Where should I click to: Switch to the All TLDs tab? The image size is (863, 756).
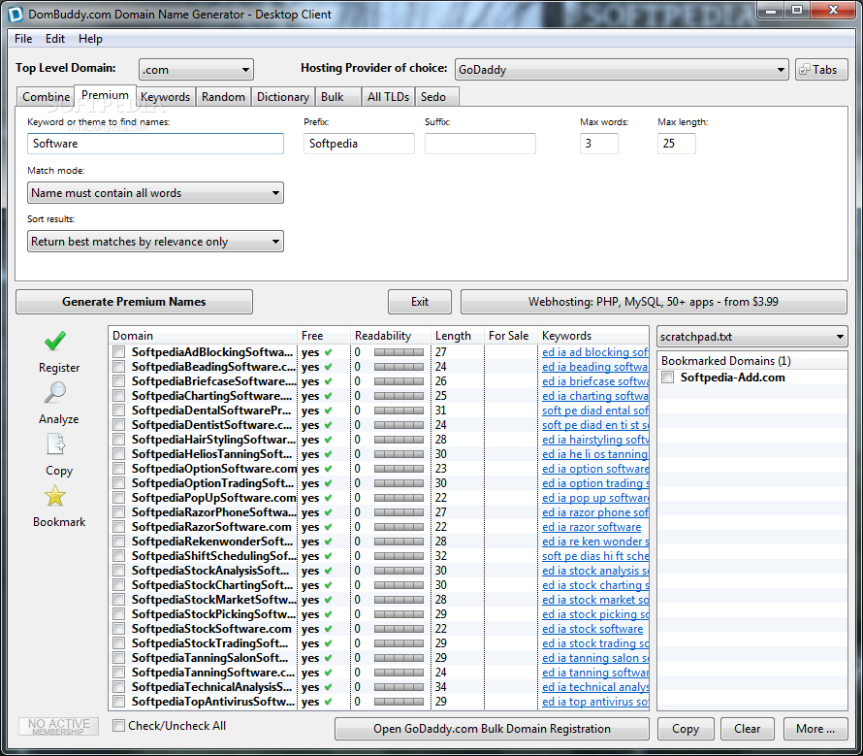click(388, 97)
